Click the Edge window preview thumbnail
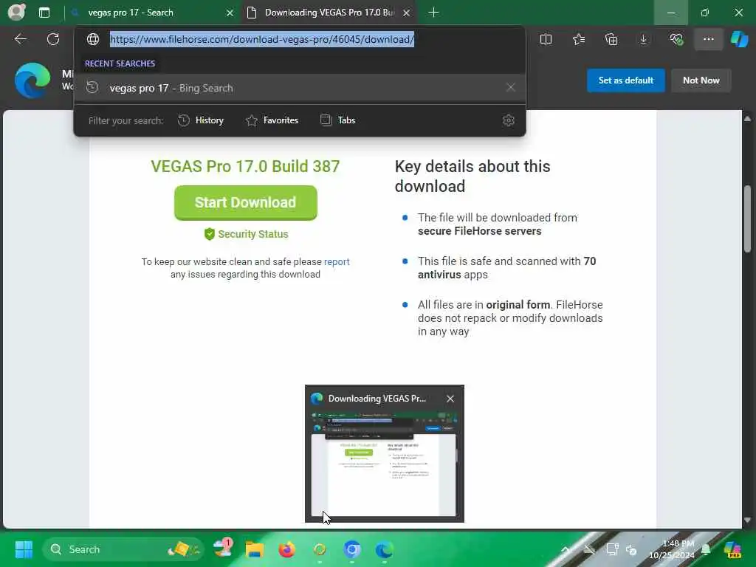Image resolution: width=756 pixels, height=567 pixels. click(x=384, y=464)
